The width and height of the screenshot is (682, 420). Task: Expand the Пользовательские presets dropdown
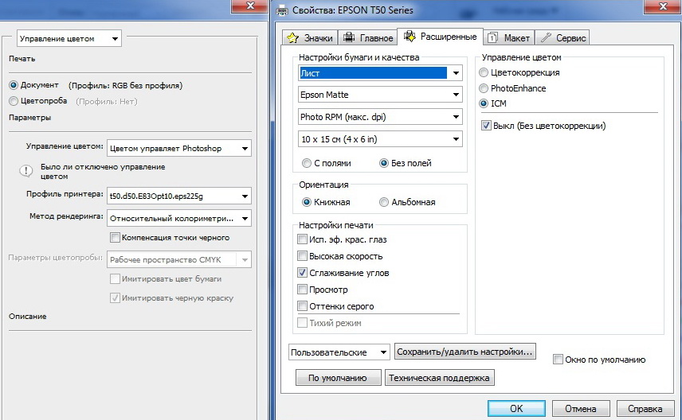click(339, 352)
